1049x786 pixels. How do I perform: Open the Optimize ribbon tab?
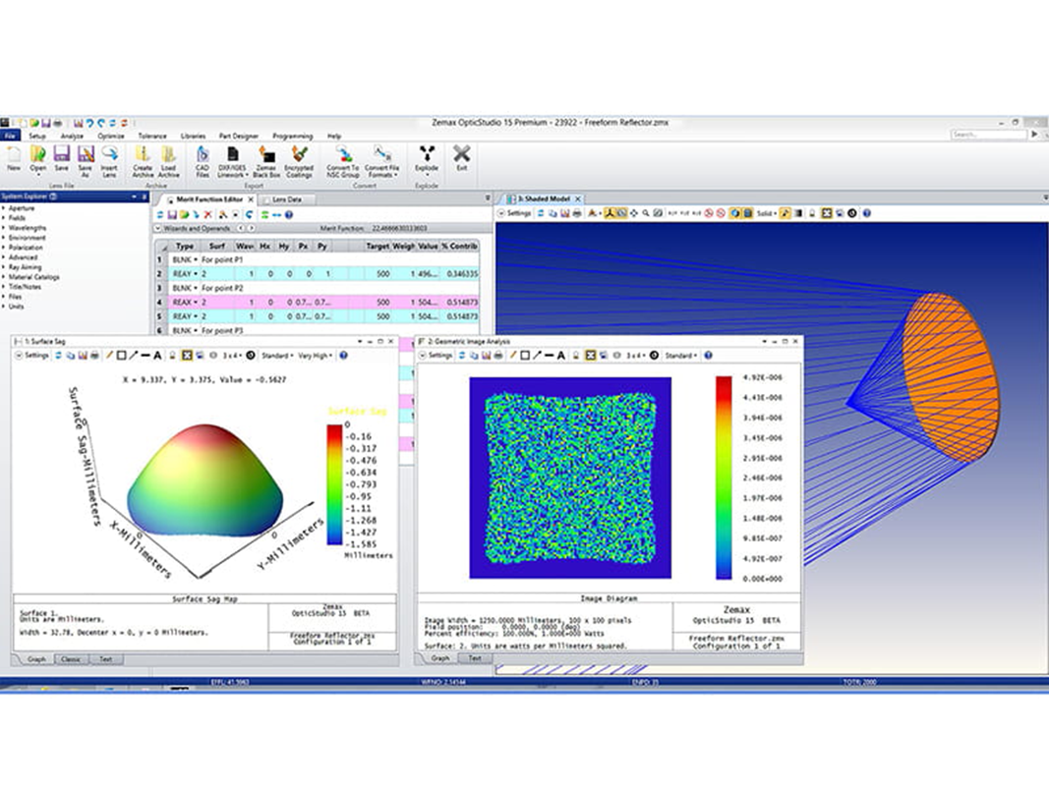111,136
